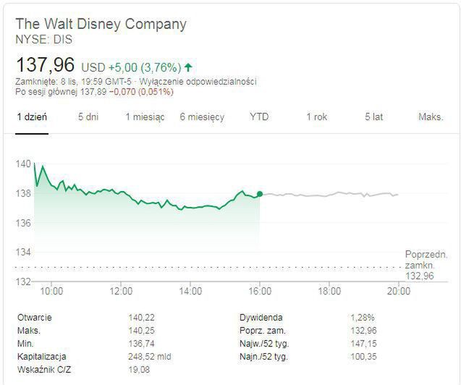Viewport: 461px width, 385px height.
Task: Click the green dot on the chart
Action: tap(260, 194)
